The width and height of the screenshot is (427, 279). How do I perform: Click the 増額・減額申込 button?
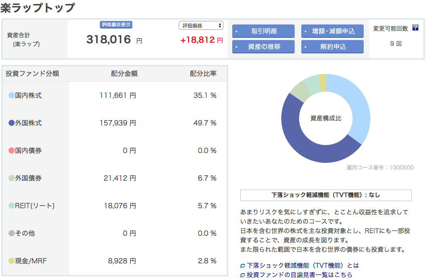point(332,31)
